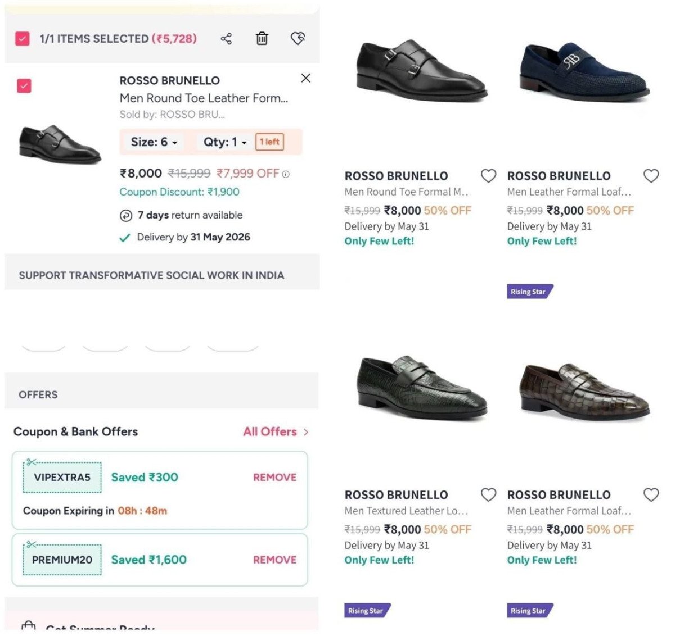Screen dimensions: 675x636
Task: Click the 7 days return icon
Action: pyautogui.click(x=126, y=216)
